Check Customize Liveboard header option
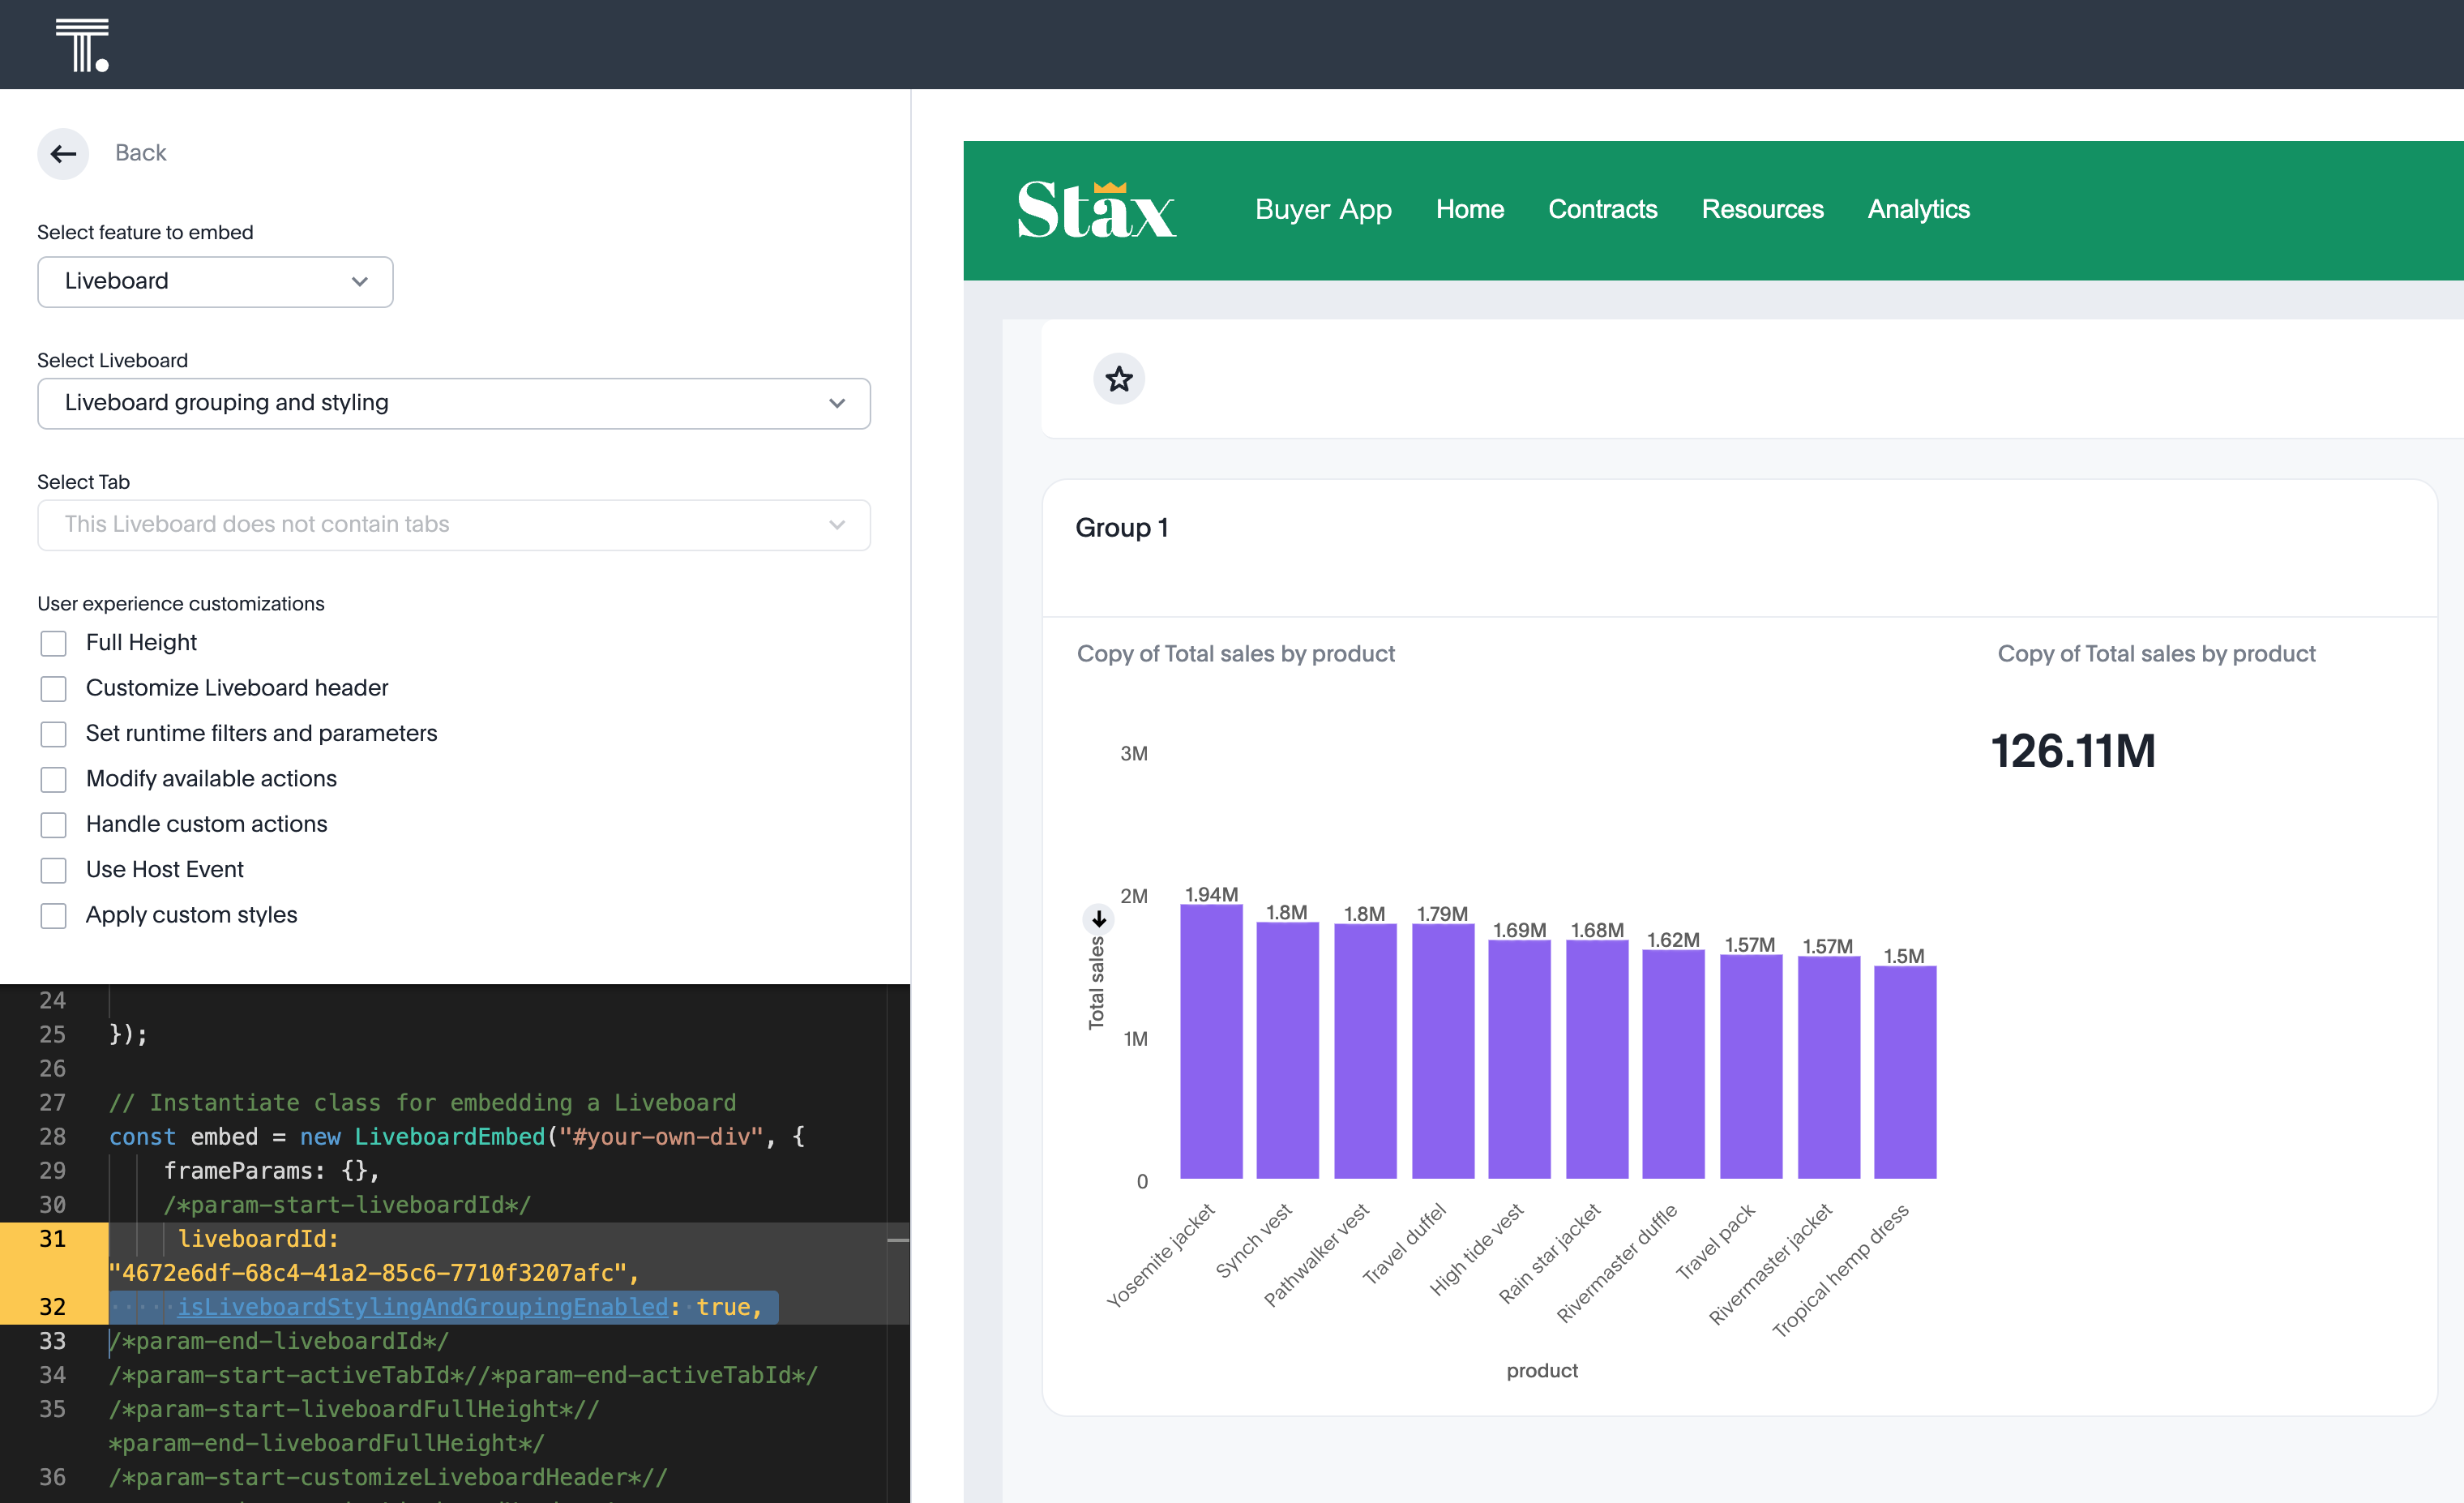The height and width of the screenshot is (1503, 2464). [x=53, y=689]
